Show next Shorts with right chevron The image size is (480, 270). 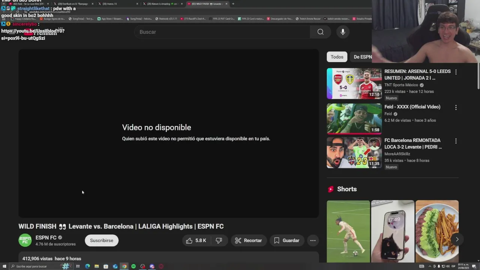[457, 239]
